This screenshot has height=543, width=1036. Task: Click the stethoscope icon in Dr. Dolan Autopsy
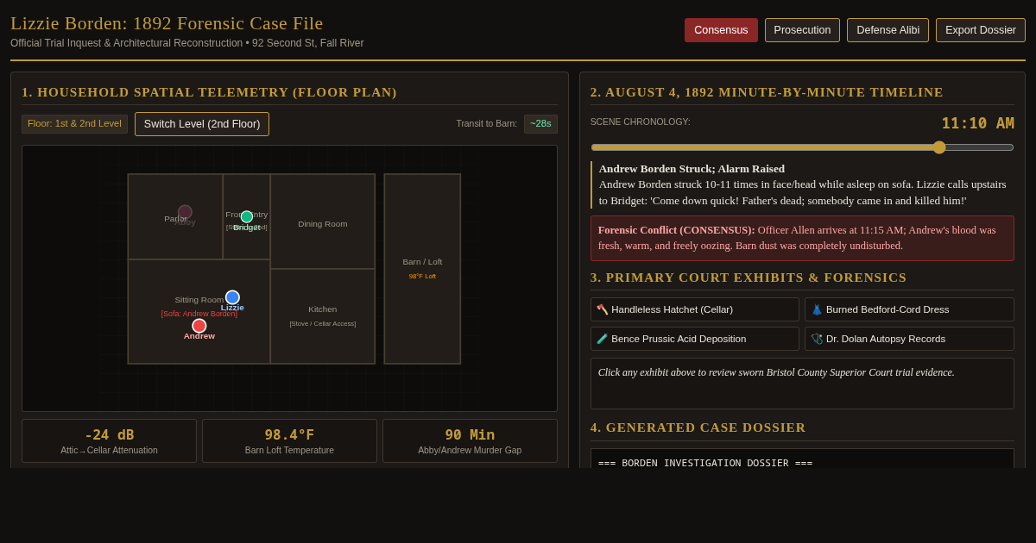(x=817, y=339)
